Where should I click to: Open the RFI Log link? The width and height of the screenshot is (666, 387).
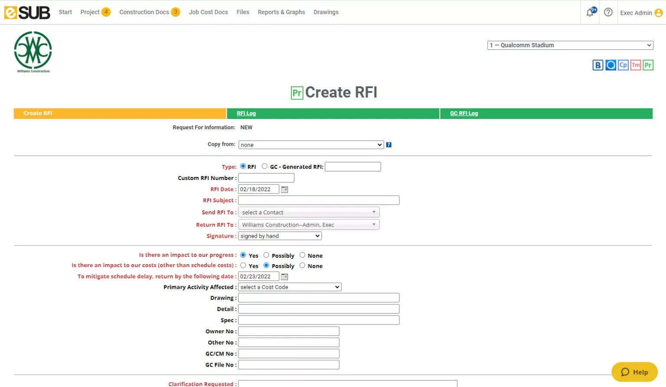pos(246,113)
